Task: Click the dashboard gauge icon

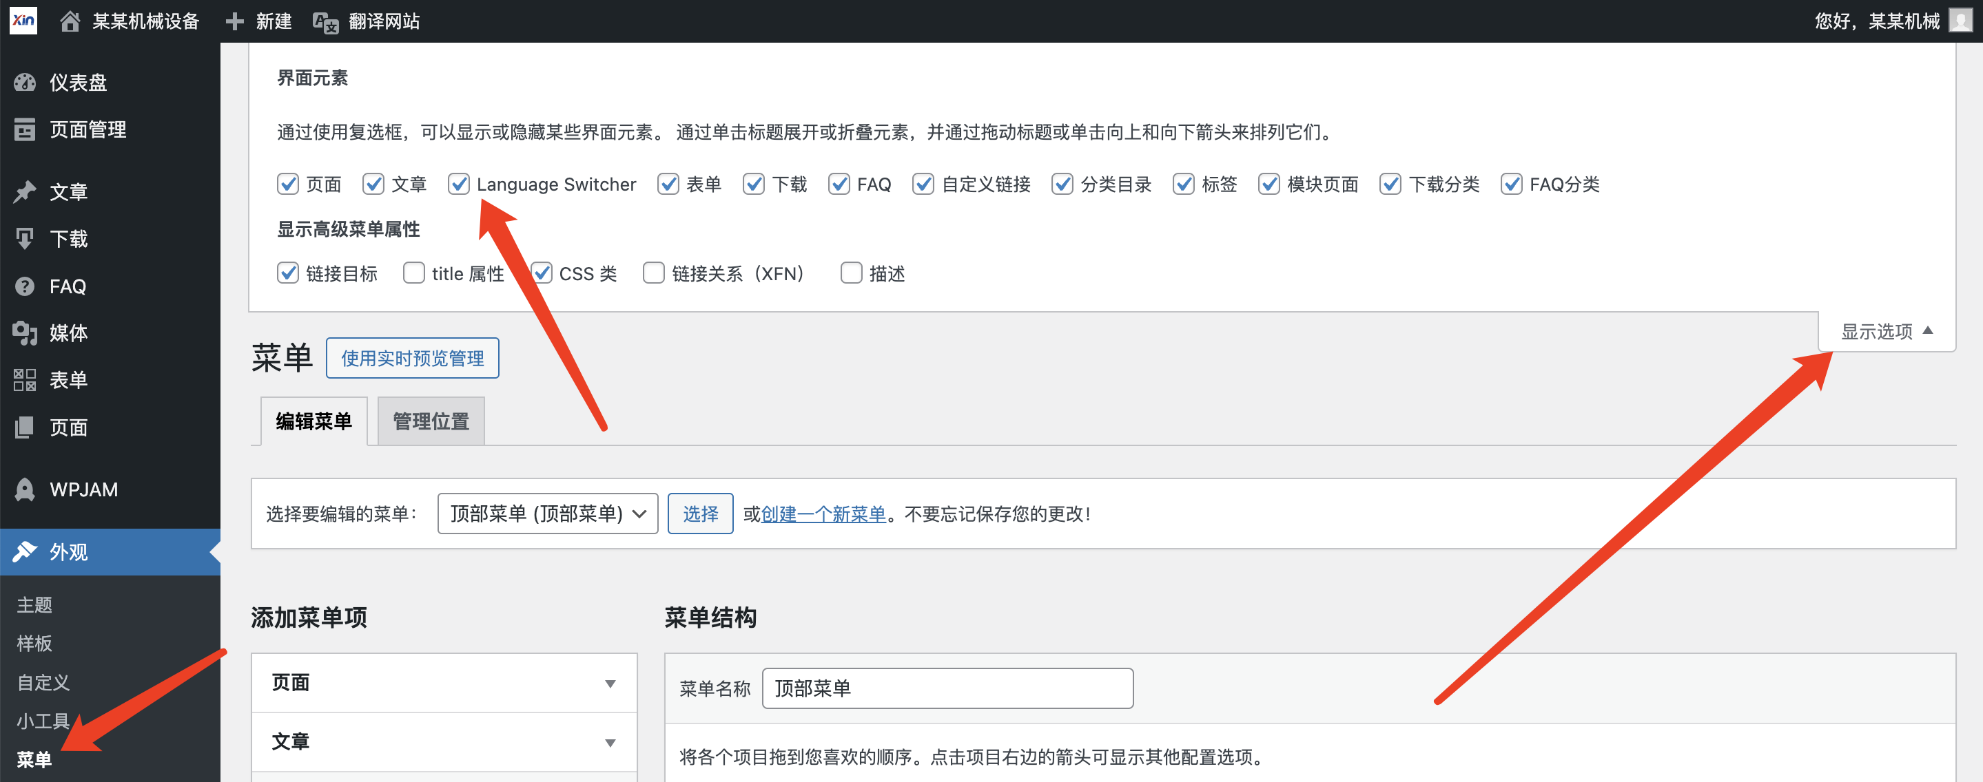Action: [25, 83]
